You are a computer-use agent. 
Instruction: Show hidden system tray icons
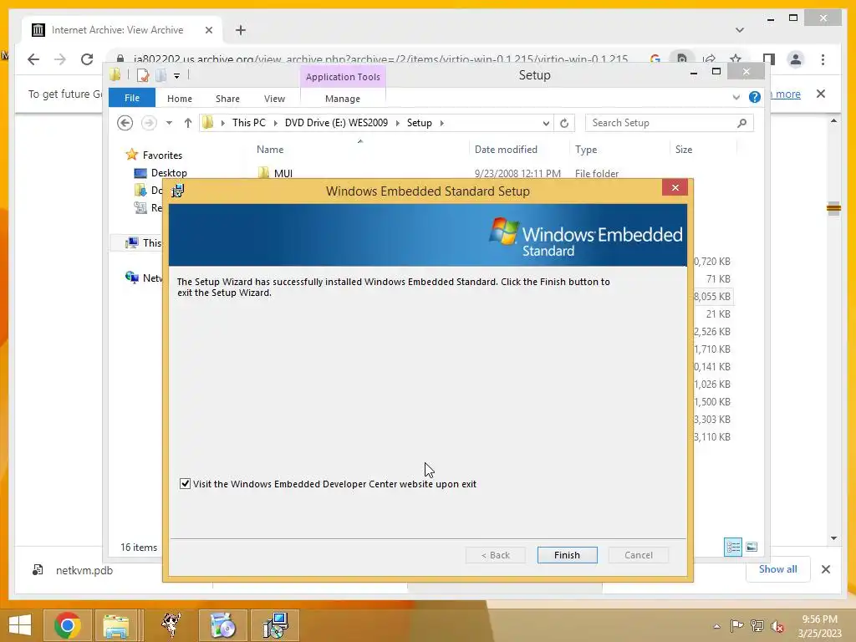point(716,625)
